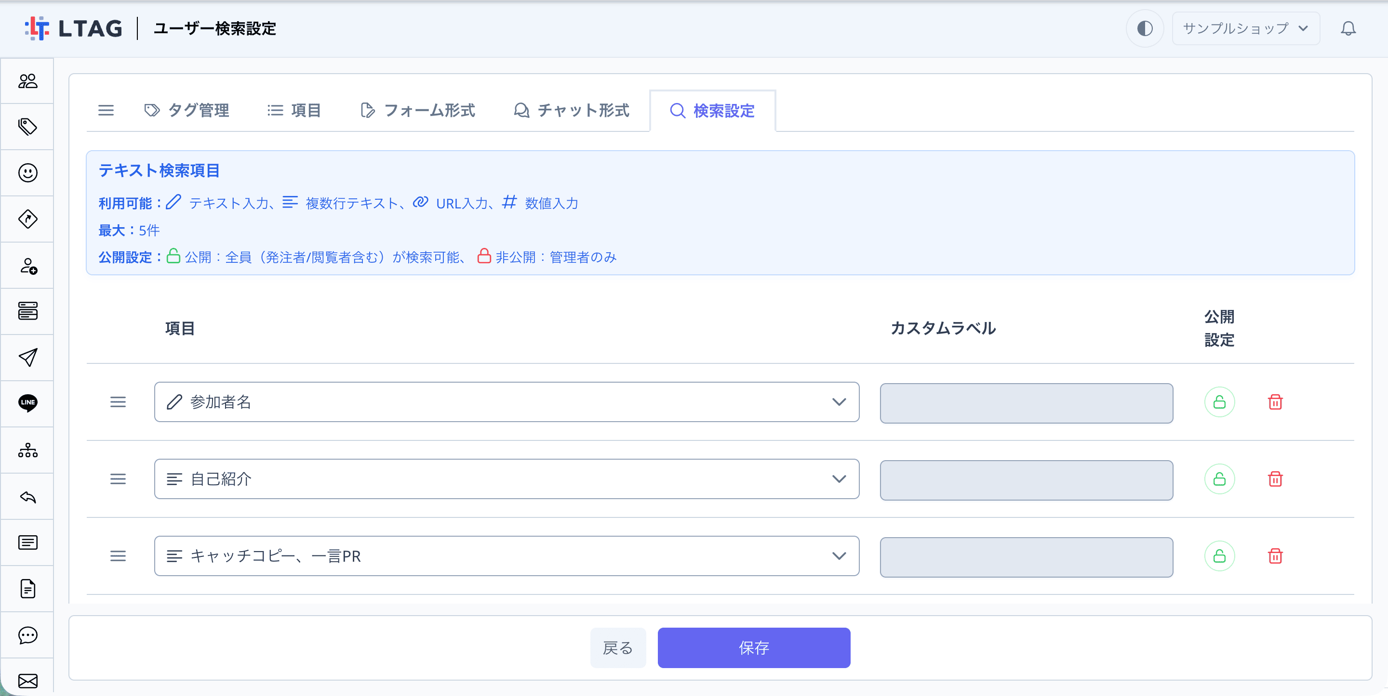Screen dimensions: 1388x696
Task: Open the add-user sidebar icon
Action: pyautogui.click(x=27, y=265)
